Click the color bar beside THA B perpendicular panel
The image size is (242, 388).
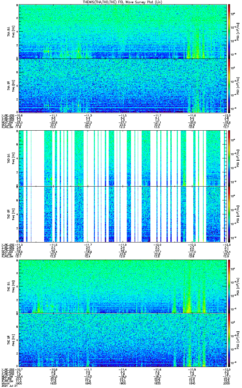coord(229,31)
